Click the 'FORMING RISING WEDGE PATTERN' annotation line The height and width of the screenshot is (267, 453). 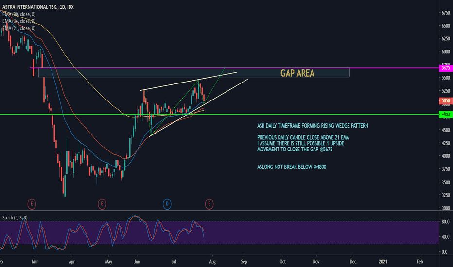(x=313, y=126)
